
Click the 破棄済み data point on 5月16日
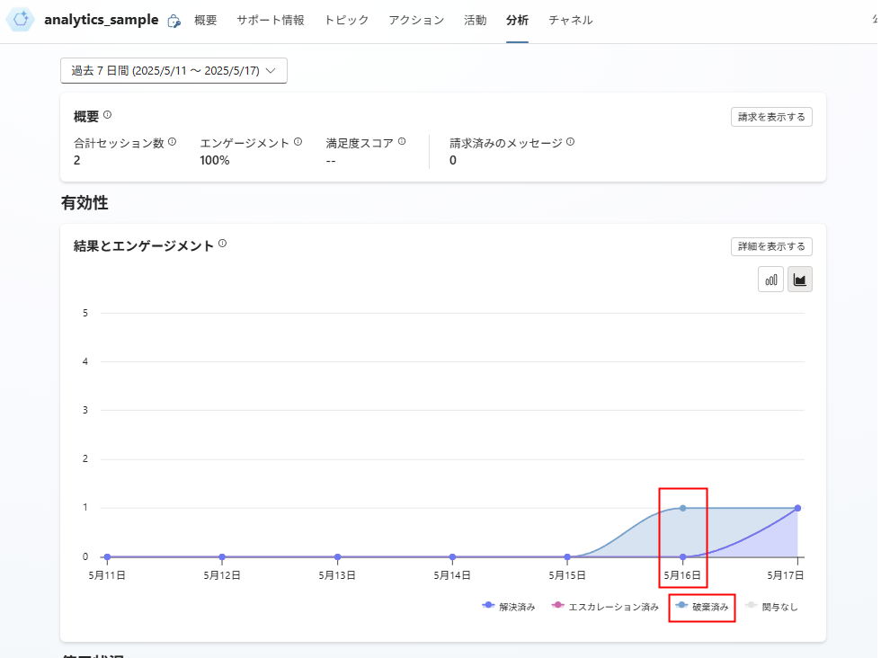[x=682, y=508]
